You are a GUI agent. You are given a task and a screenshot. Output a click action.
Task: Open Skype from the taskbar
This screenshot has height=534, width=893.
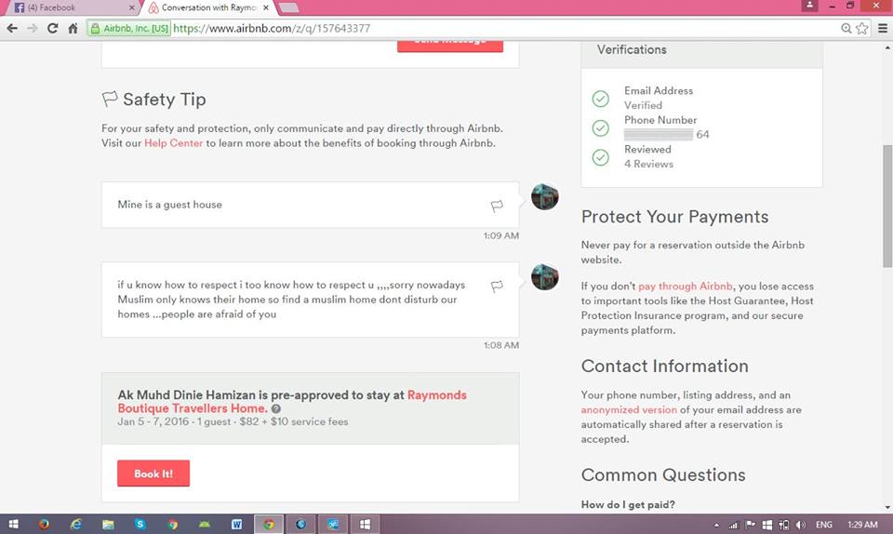(x=140, y=524)
